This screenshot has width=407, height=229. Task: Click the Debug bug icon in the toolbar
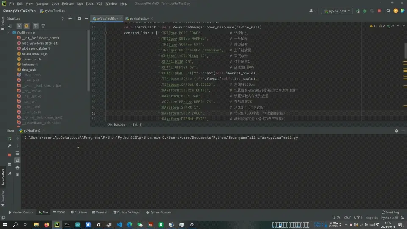(365, 11)
